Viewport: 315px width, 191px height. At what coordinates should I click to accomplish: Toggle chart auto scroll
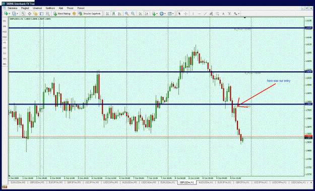pos(141,14)
